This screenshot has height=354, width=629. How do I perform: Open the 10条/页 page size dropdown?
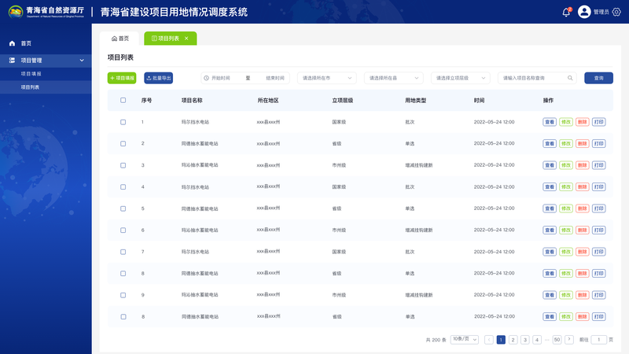point(465,340)
